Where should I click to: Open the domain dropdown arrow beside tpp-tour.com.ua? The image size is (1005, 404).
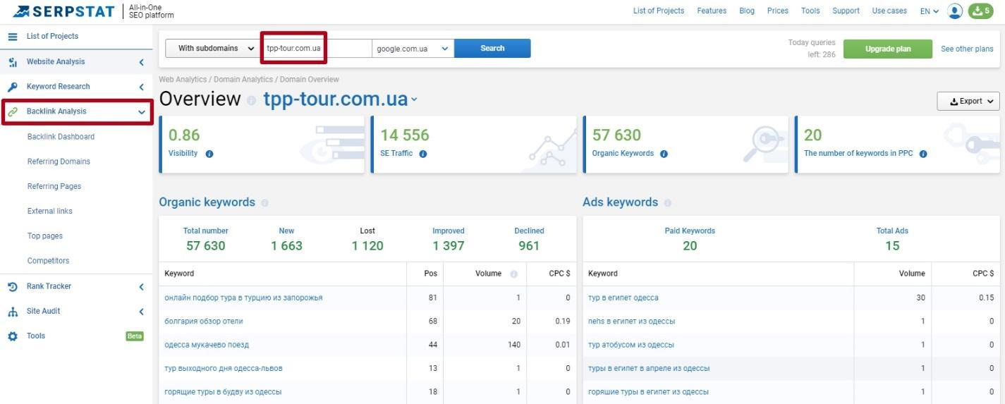point(414,99)
